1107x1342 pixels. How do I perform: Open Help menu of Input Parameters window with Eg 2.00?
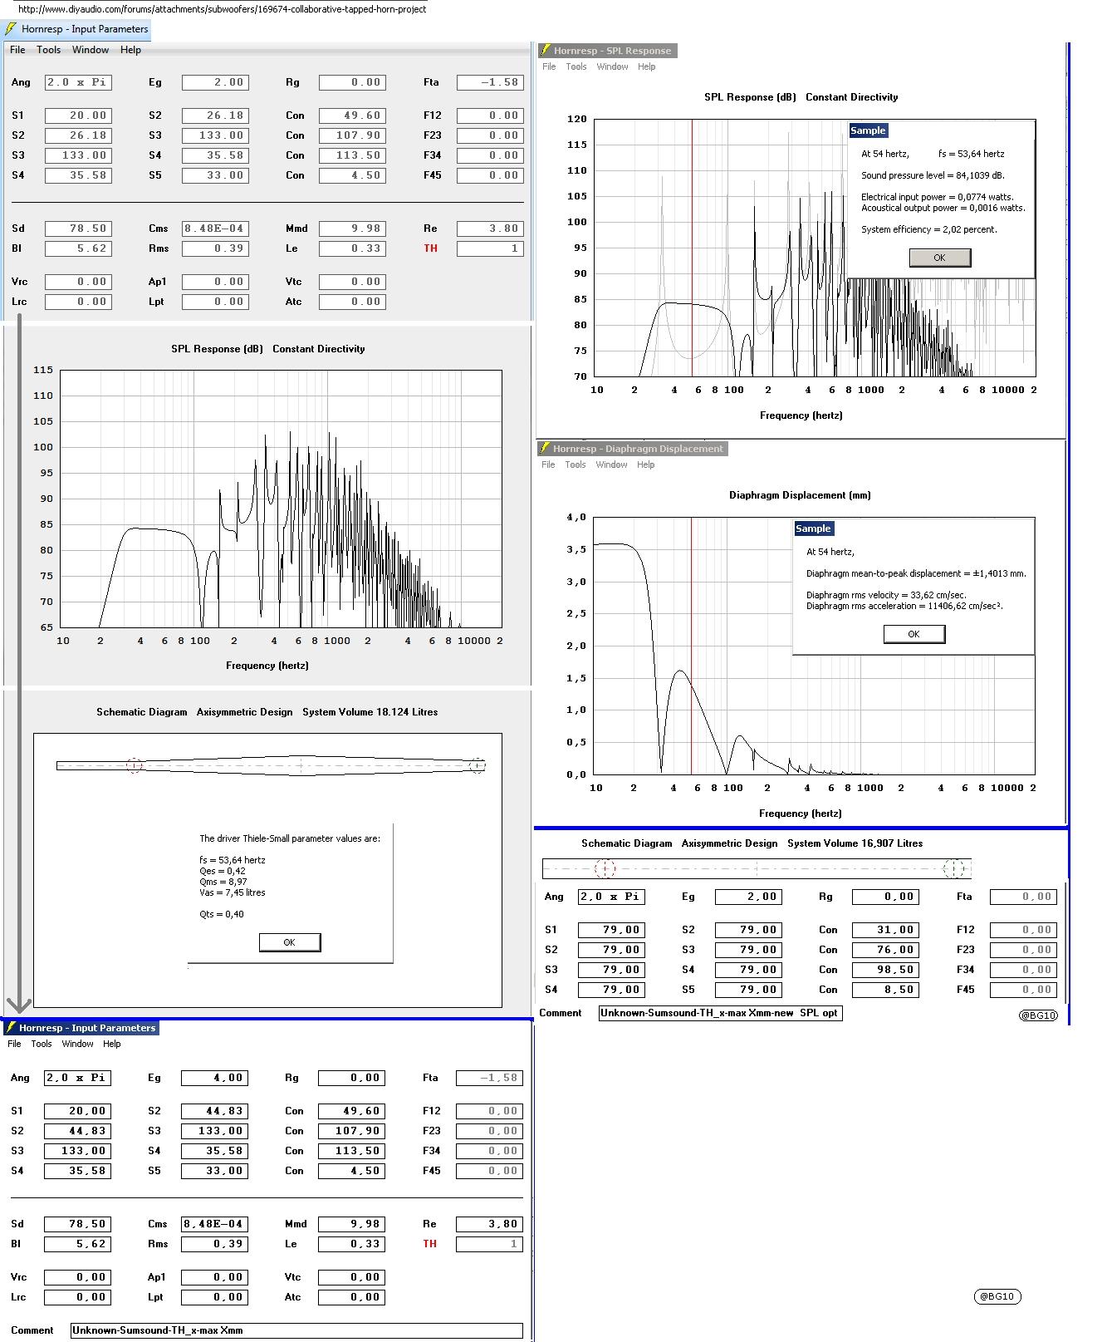[x=130, y=50]
